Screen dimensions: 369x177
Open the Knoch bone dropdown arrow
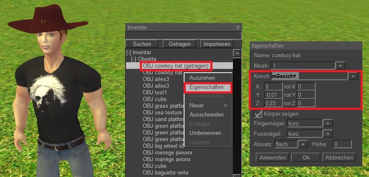coord(353,76)
